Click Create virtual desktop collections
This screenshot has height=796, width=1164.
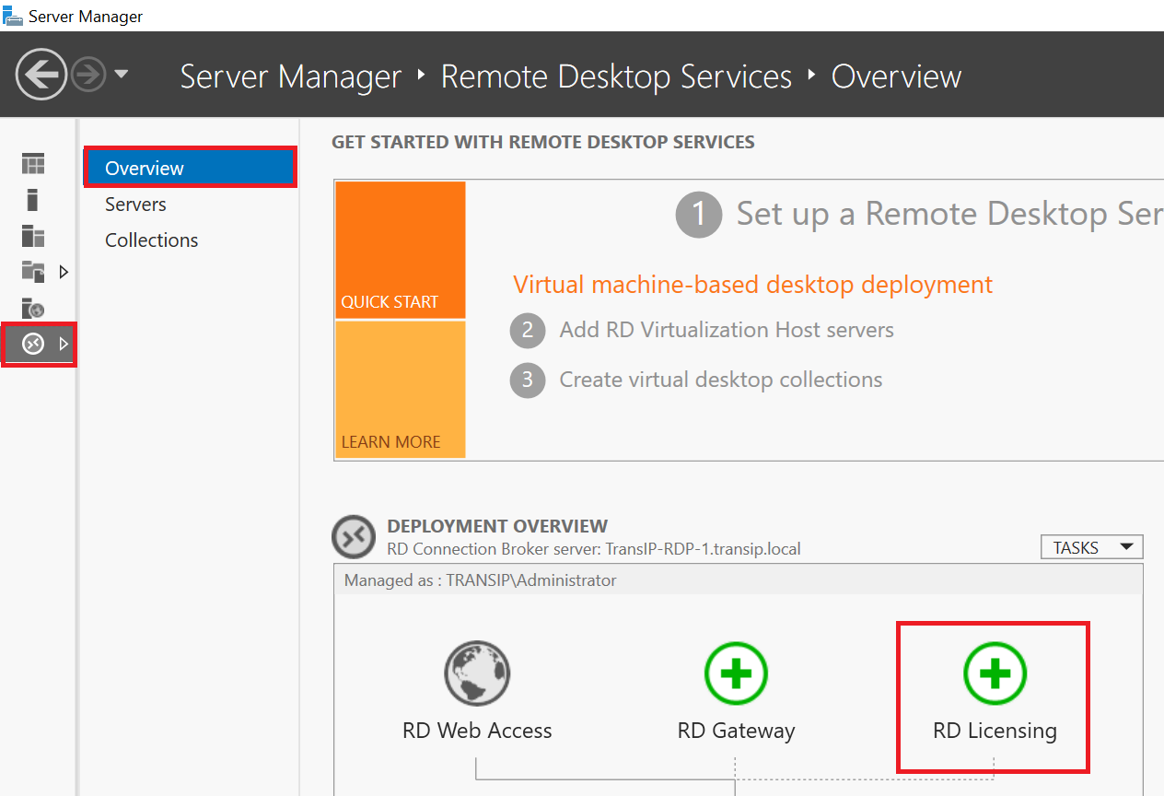click(721, 380)
